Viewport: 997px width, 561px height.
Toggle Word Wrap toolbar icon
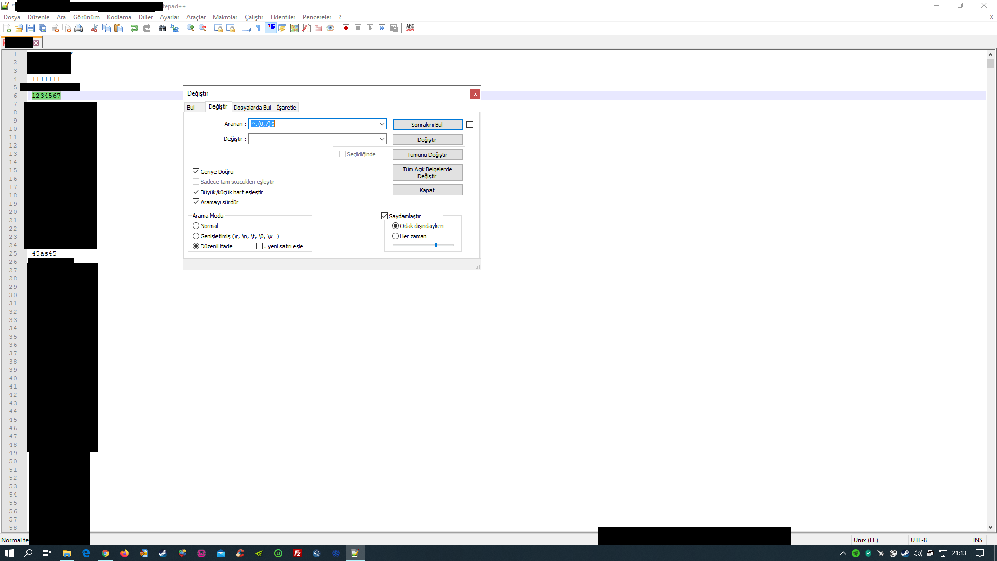click(x=247, y=28)
